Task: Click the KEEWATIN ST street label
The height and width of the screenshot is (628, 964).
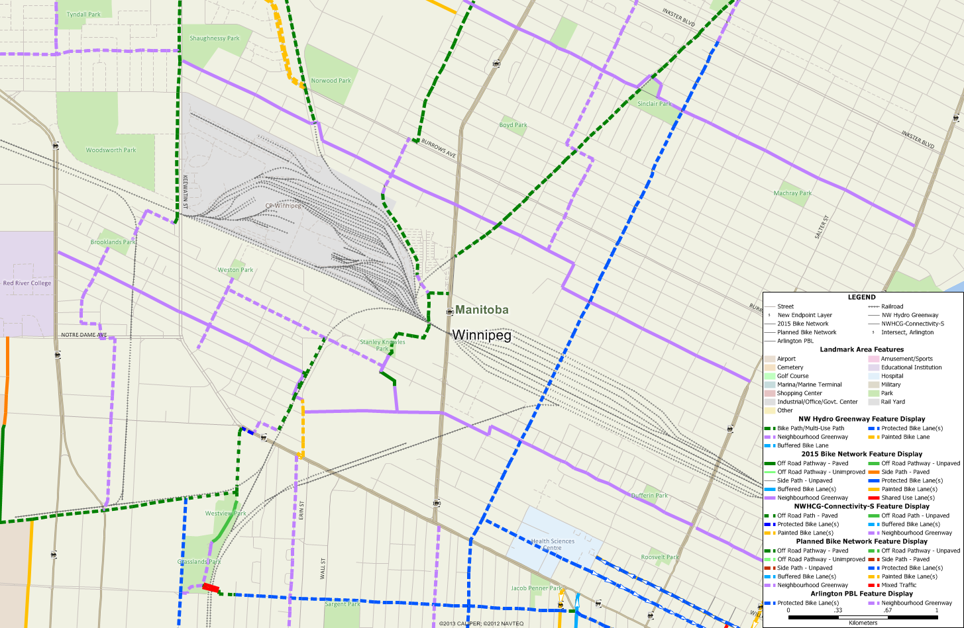Action: point(186,192)
